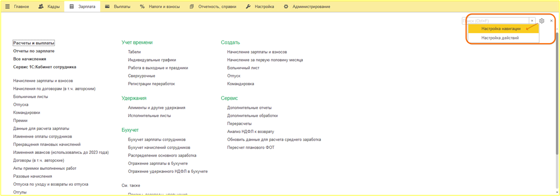This screenshot has height=196, width=560.
Task: Open Разовые начисления
Action: click(32, 176)
